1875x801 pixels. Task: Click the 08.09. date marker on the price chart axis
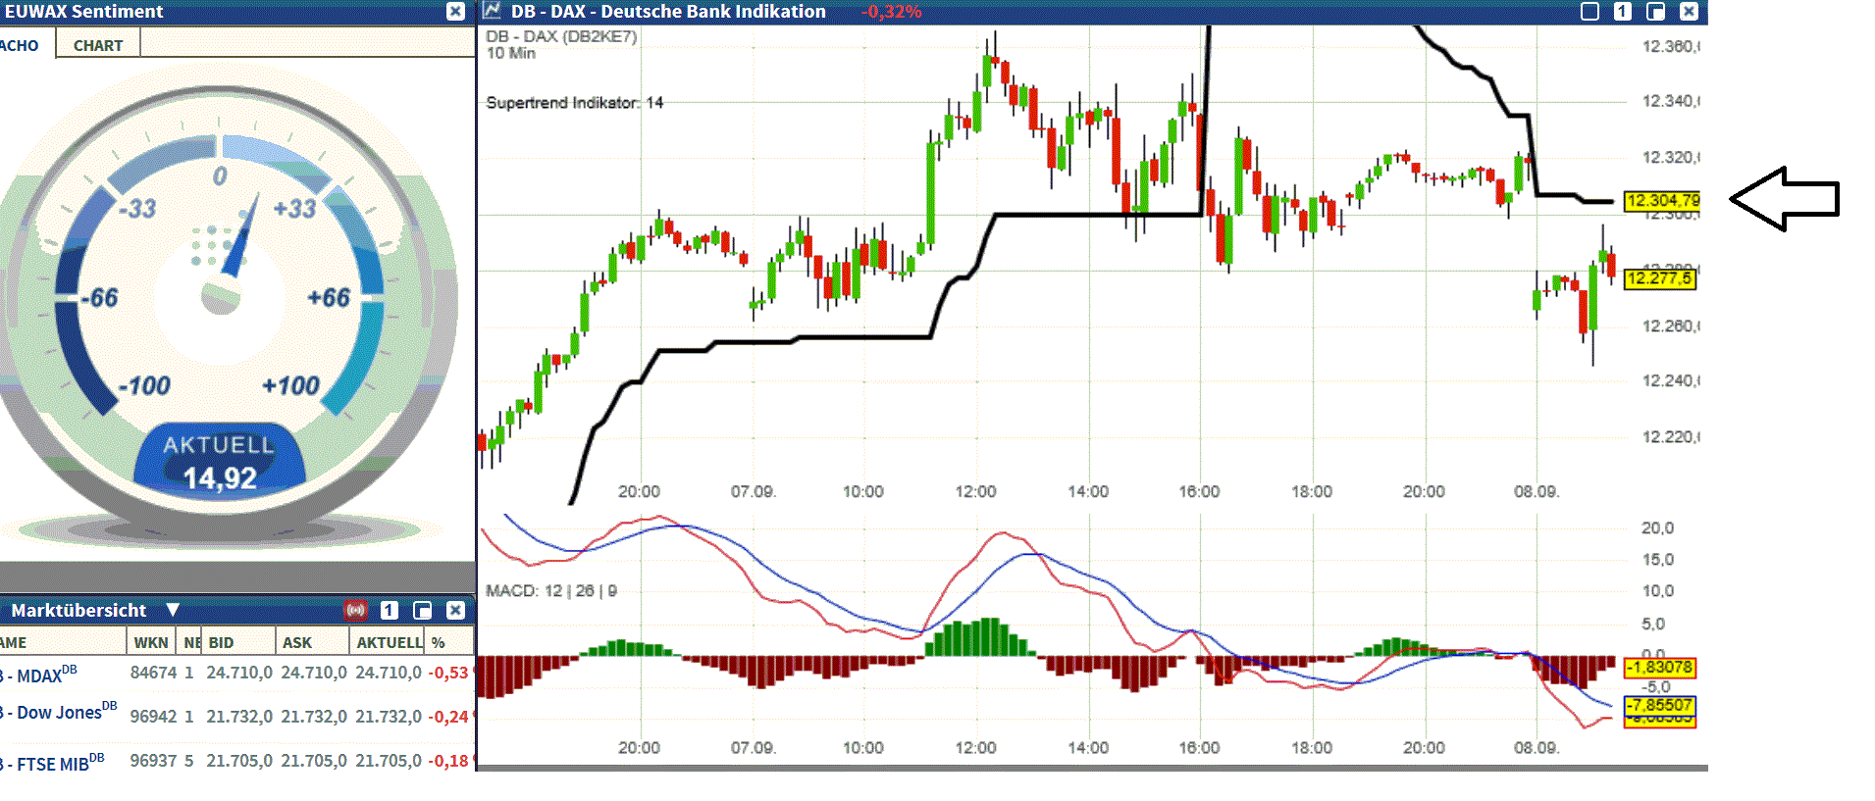pos(1536,491)
